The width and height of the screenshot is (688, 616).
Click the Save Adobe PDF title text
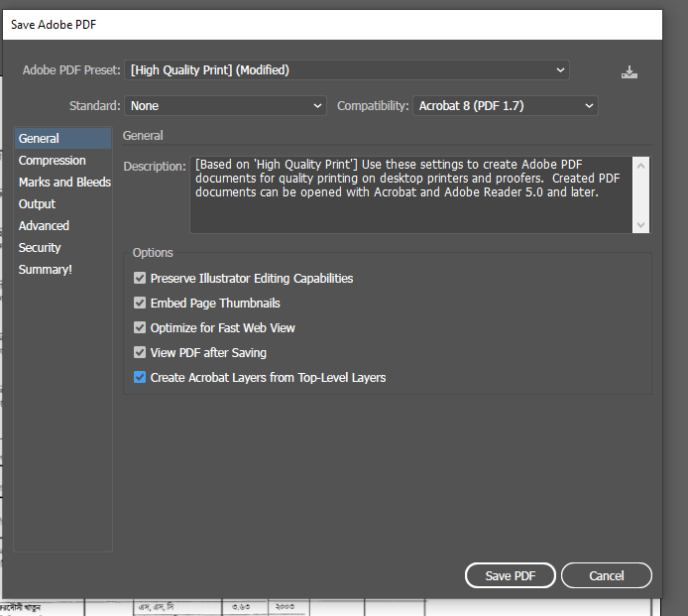[54, 25]
